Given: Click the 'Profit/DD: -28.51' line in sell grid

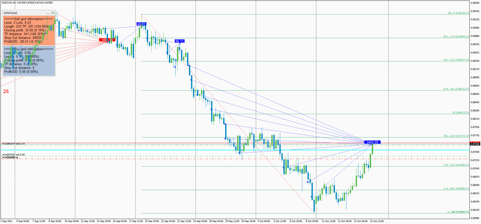Looking at the screenshot, I should (x=23, y=42).
